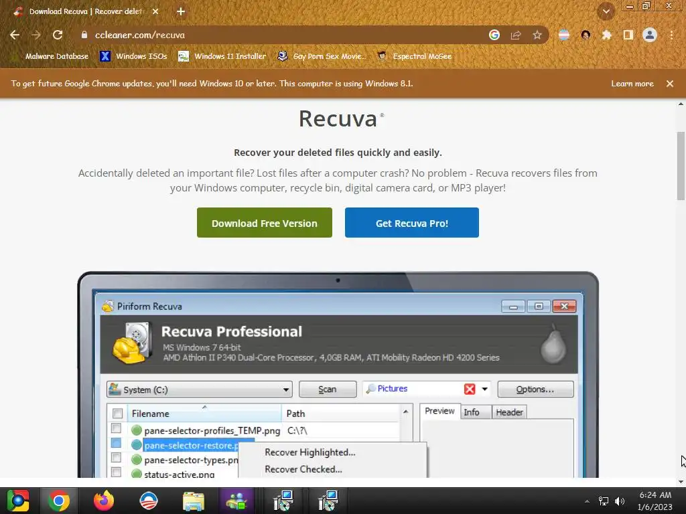Check the status-active.png checkbox

(116, 472)
